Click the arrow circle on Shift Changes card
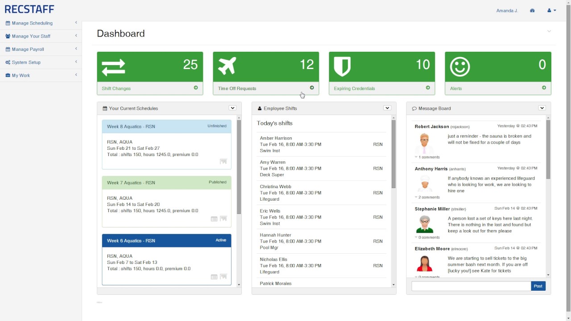571x321 pixels. (196, 88)
